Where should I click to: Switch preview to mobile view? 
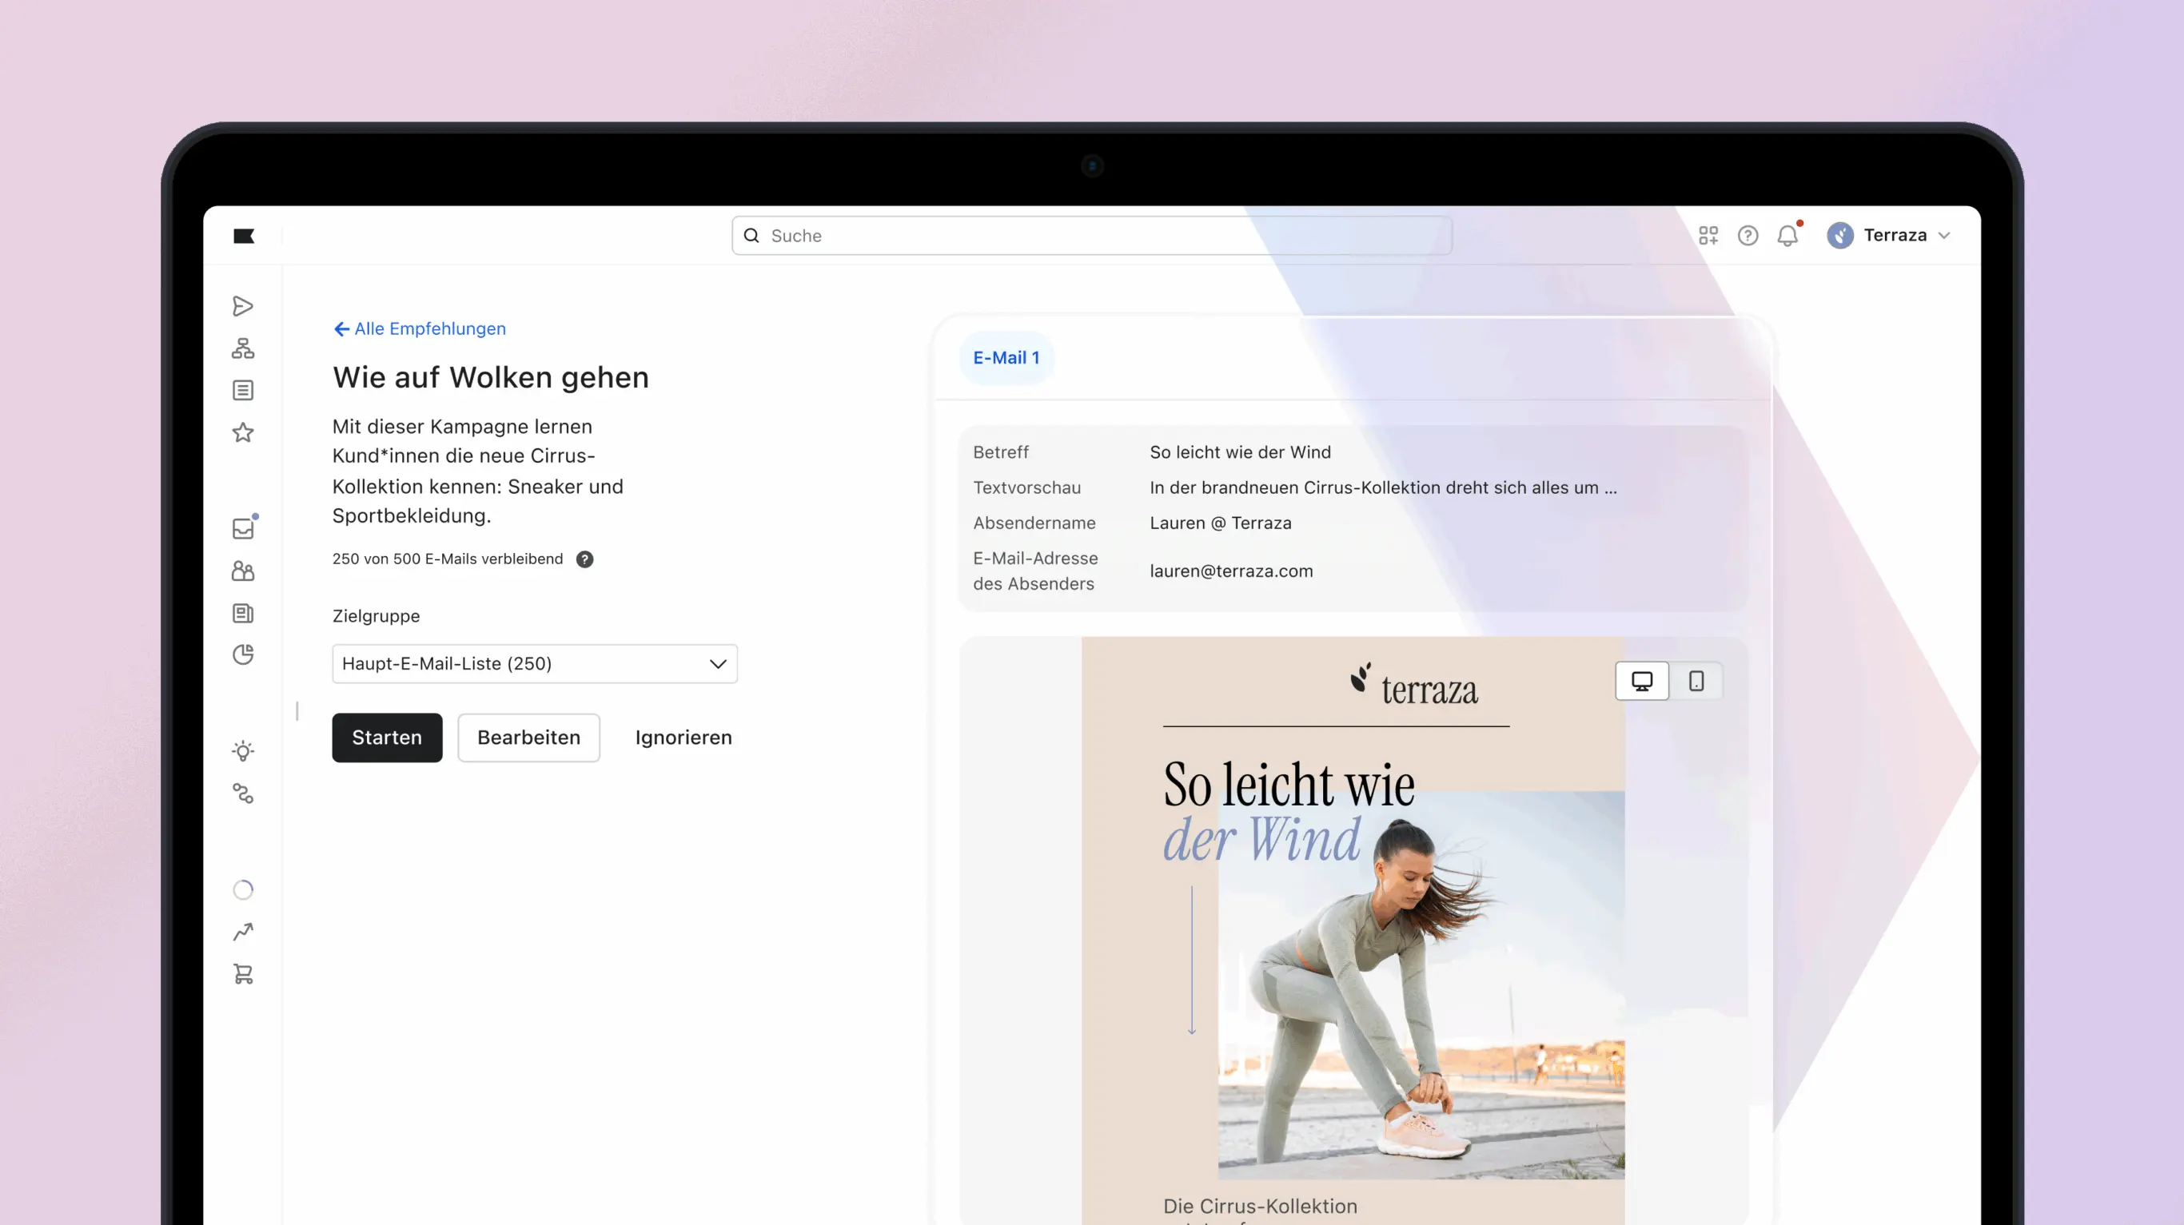coord(1696,681)
